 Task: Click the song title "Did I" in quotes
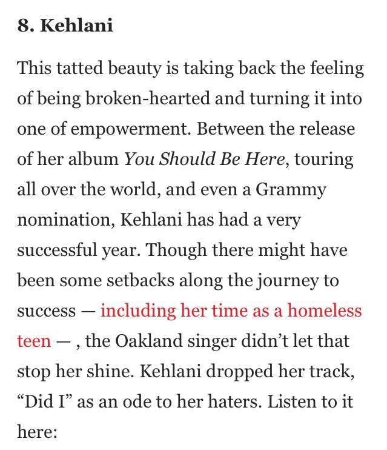pyautogui.click(x=45, y=401)
